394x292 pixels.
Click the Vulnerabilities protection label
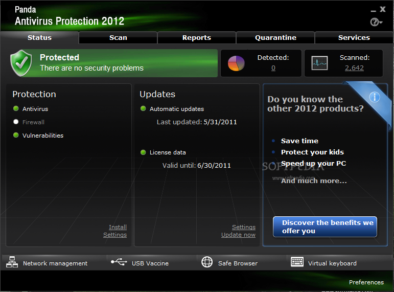43,136
